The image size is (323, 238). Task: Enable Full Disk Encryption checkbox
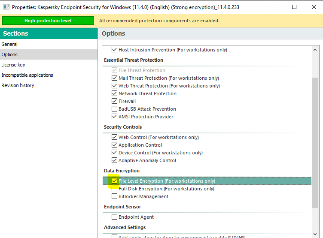[114, 188]
